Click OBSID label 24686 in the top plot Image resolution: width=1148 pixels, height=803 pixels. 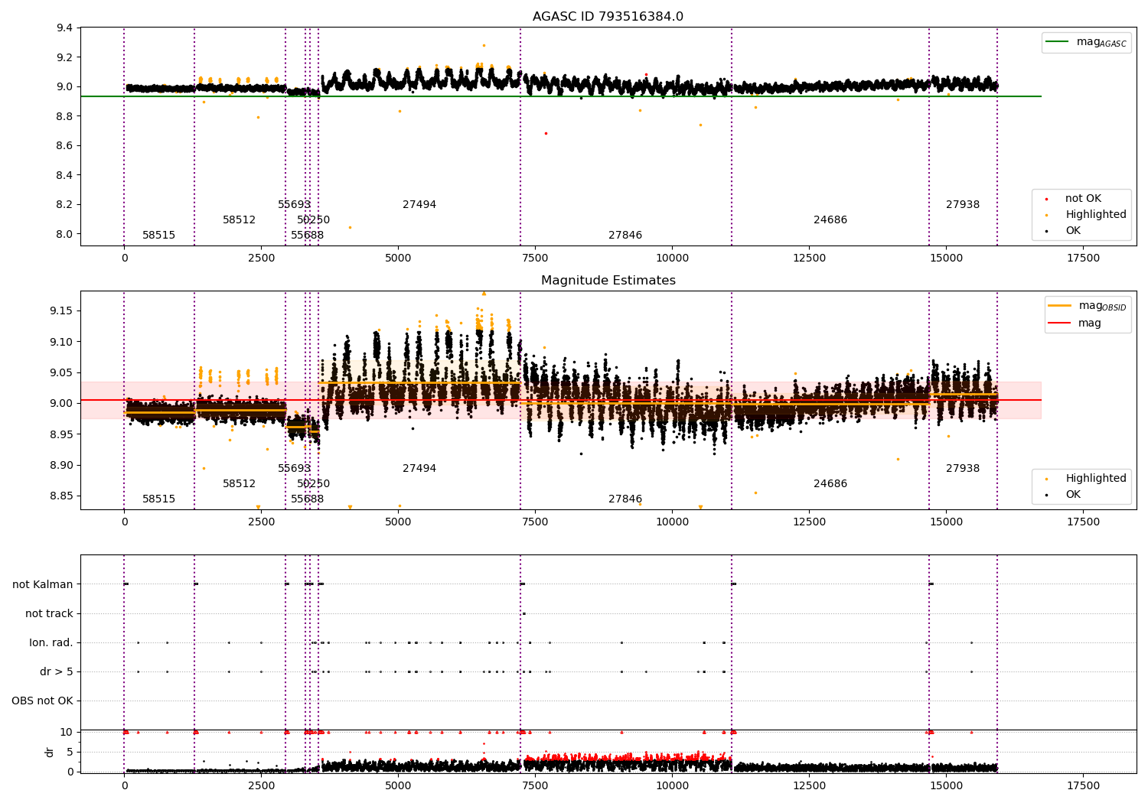click(830, 220)
